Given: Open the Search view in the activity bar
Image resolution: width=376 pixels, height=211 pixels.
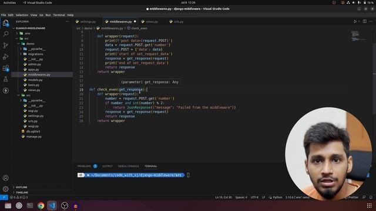Looking at the screenshot, I should [5, 34].
